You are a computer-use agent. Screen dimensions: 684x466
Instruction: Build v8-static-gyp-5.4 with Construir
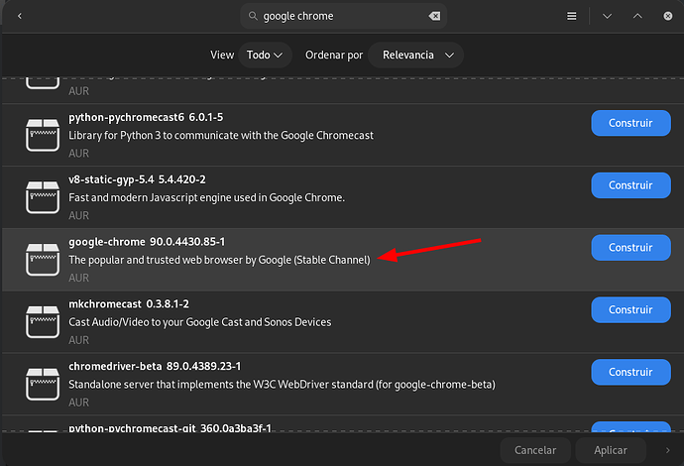pyautogui.click(x=630, y=185)
